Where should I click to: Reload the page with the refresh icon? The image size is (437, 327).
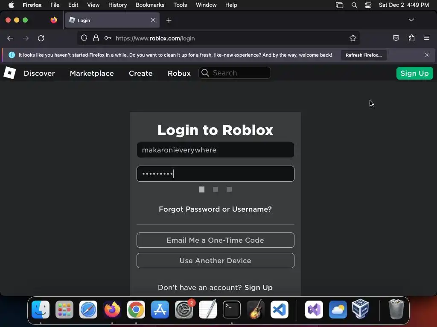[x=41, y=38]
